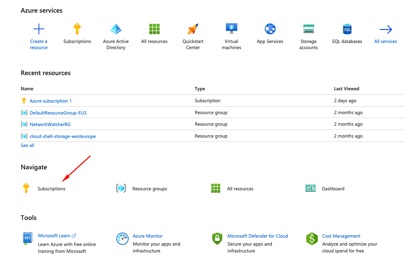Viewport: 410px width, 277px height.
Task: Go to Dashboard label under Navigate
Action: (x=333, y=189)
